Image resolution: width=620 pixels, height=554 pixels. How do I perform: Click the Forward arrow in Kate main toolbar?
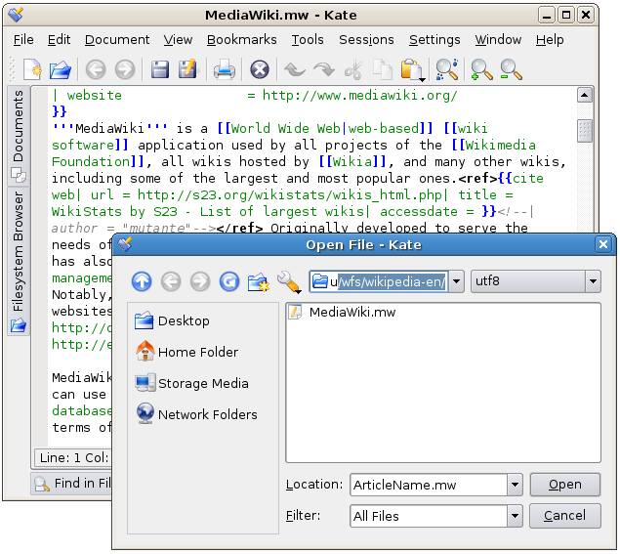click(x=125, y=69)
